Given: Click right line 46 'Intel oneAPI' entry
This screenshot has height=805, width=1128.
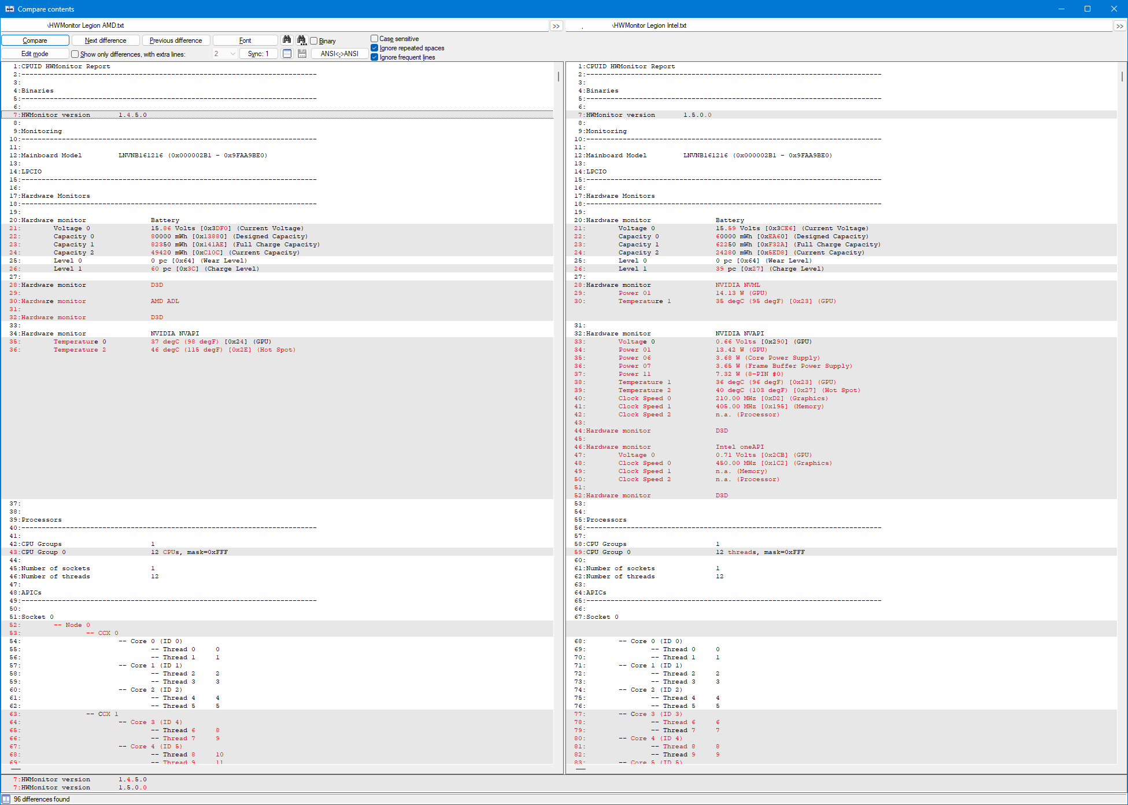Looking at the screenshot, I should point(842,446).
